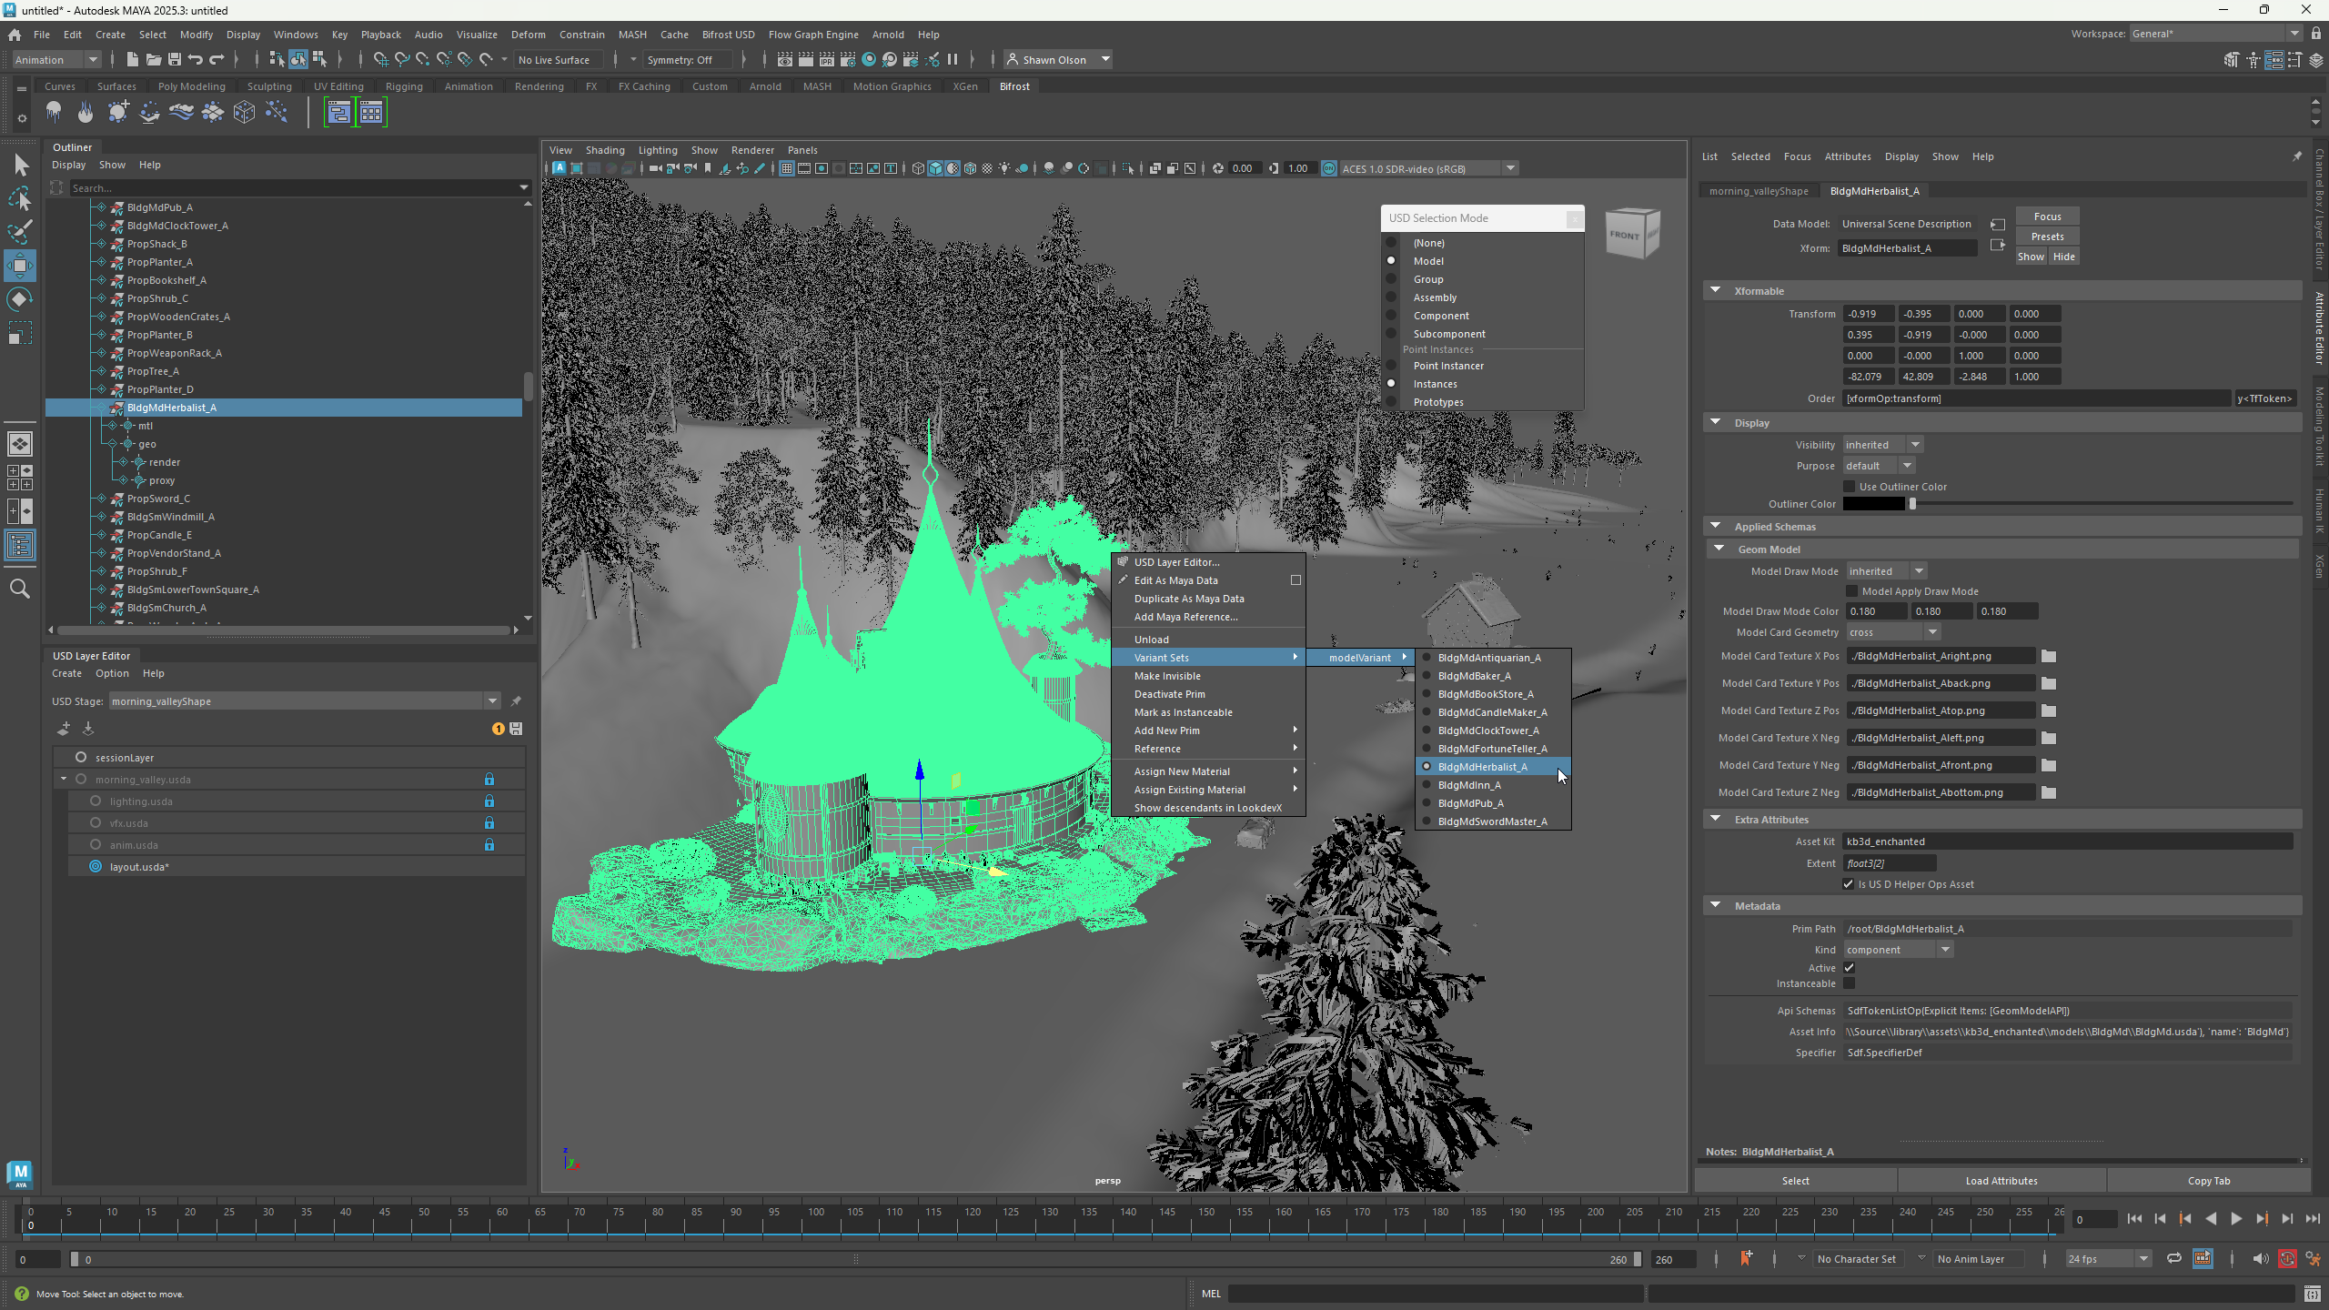The height and width of the screenshot is (1310, 2329).
Task: Uncheck Is USD Helper Ops Asset
Action: (1850, 883)
